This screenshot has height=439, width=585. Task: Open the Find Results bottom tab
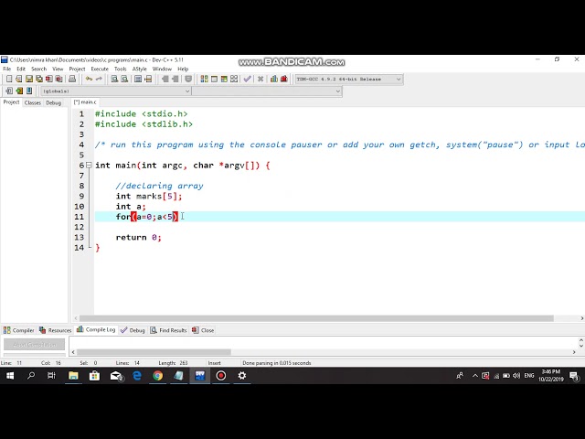click(x=168, y=330)
